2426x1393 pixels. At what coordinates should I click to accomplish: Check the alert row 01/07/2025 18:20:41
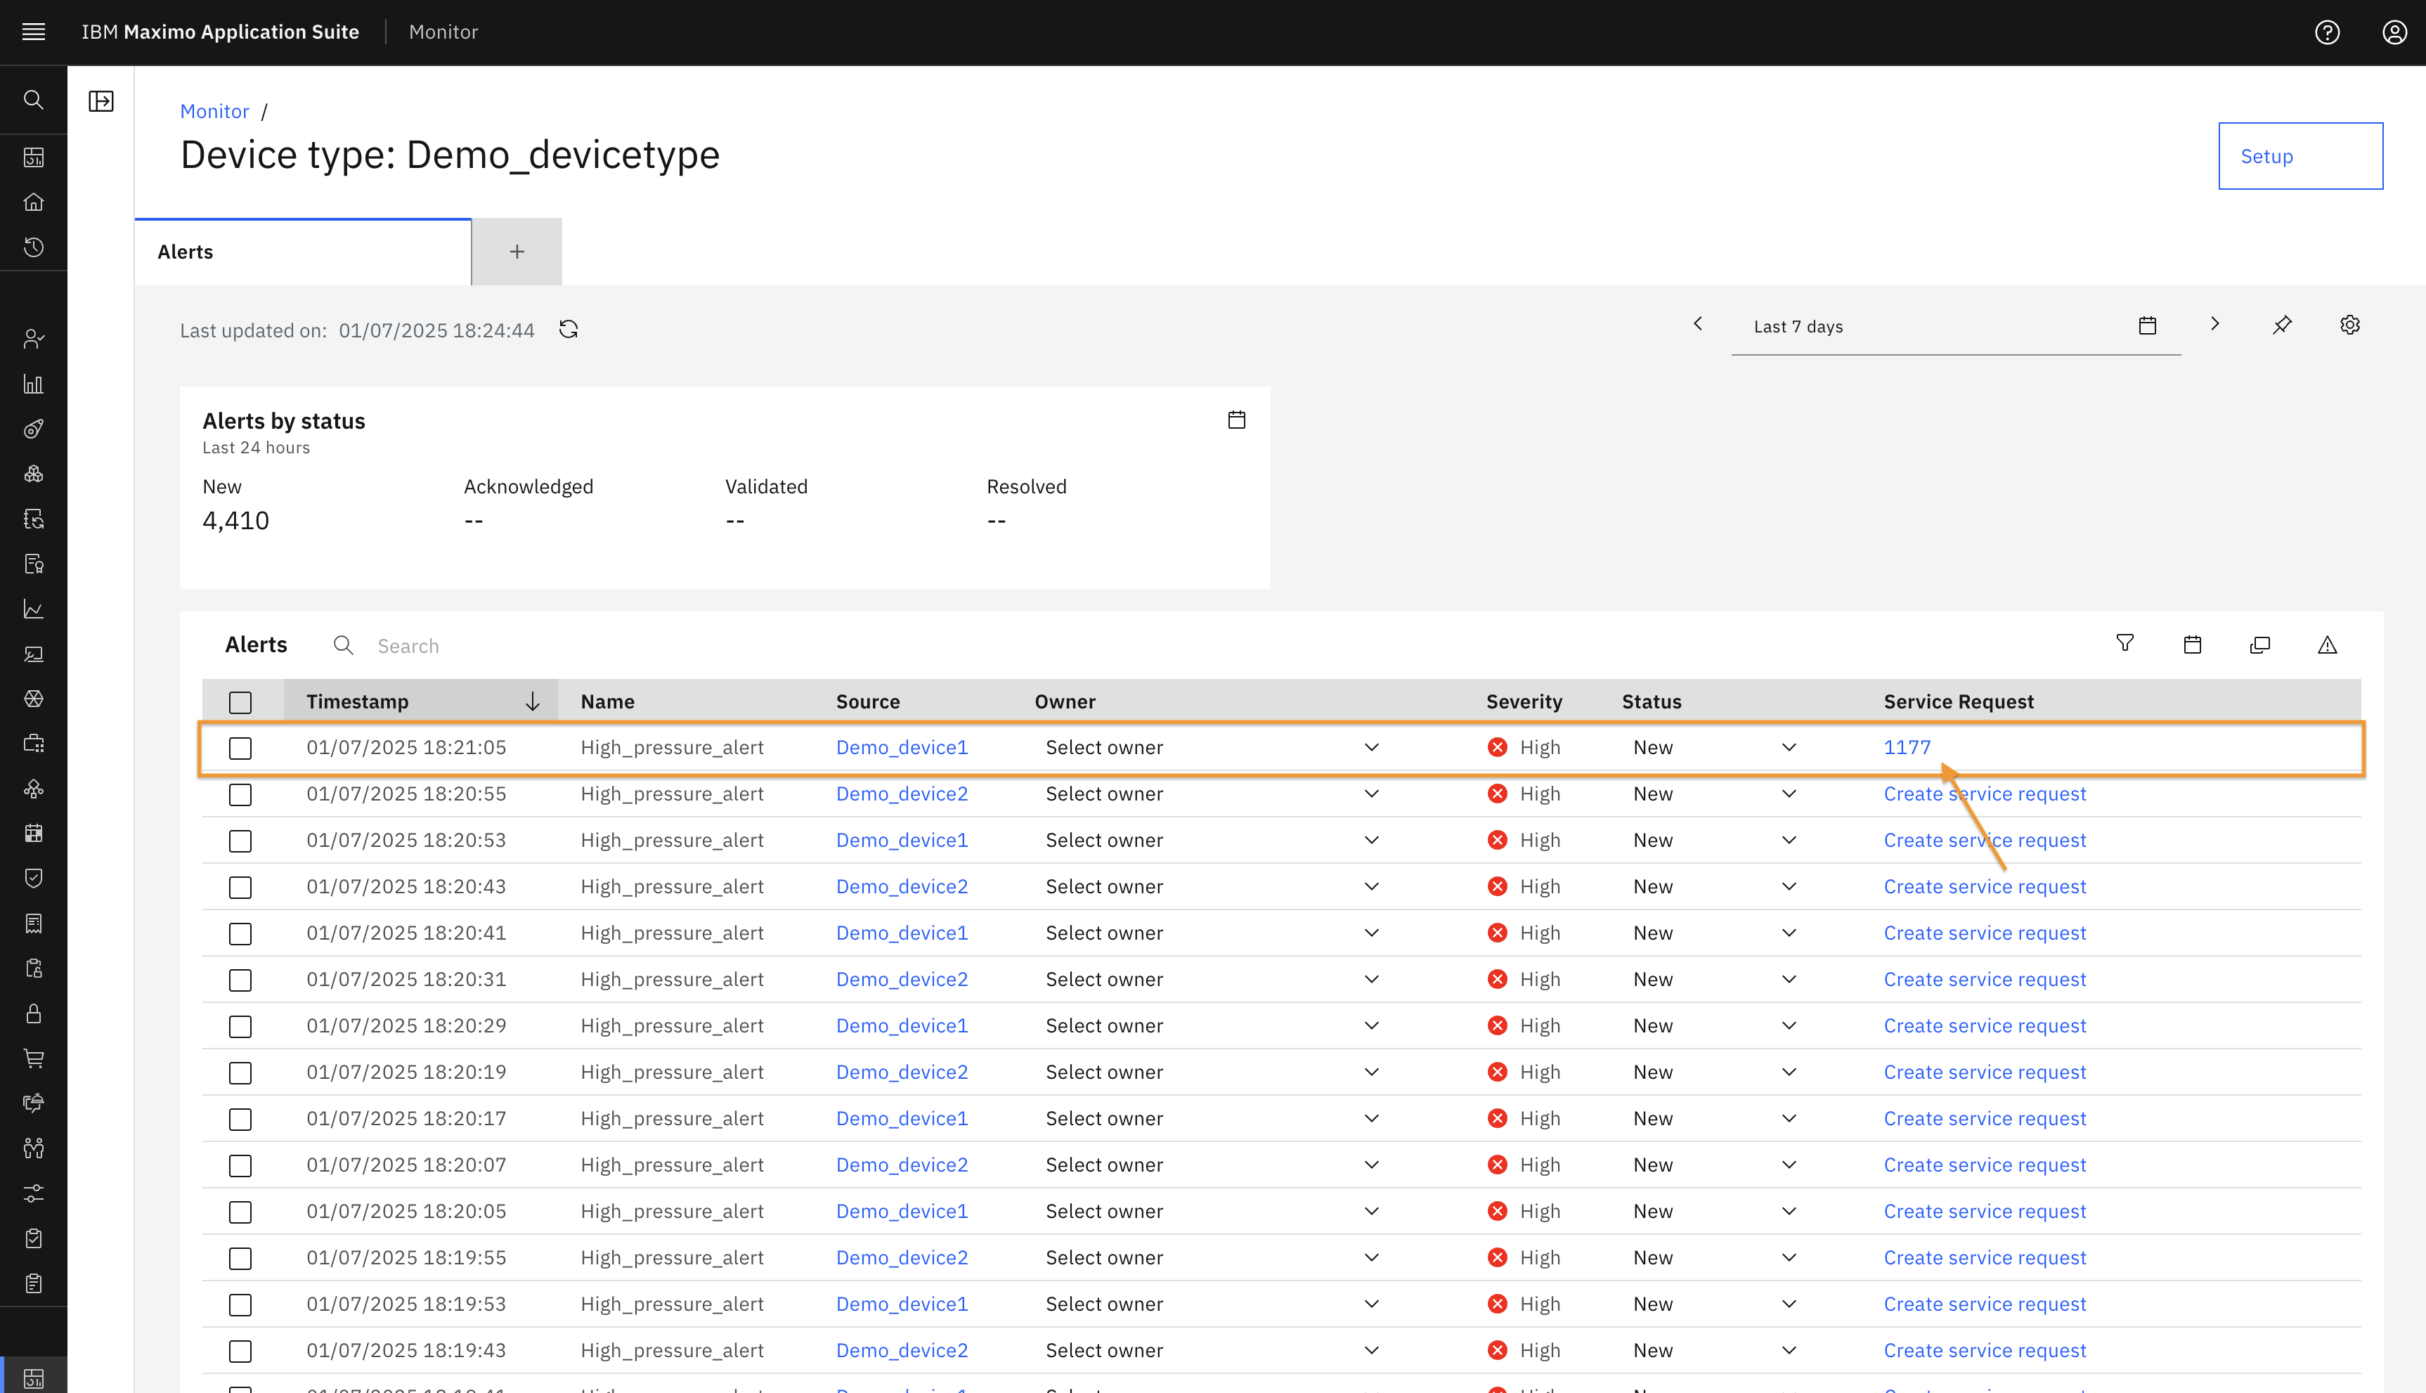click(240, 934)
